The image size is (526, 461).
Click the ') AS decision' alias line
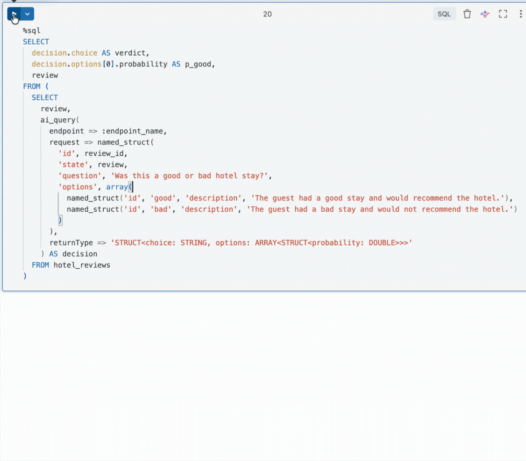tap(69, 254)
